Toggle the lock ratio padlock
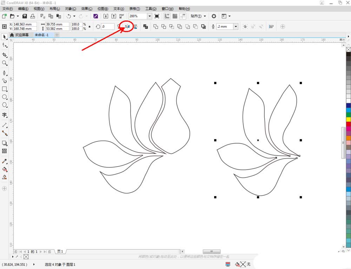Image resolution: width=351 pixels, height=269 pixels. click(x=90, y=26)
